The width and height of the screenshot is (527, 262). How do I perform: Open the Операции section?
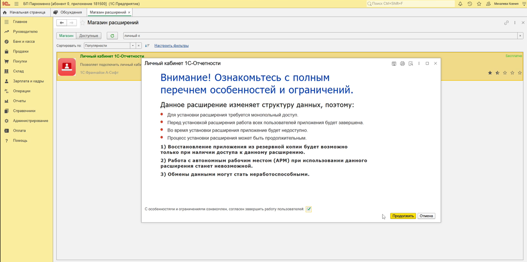pyautogui.click(x=26, y=91)
